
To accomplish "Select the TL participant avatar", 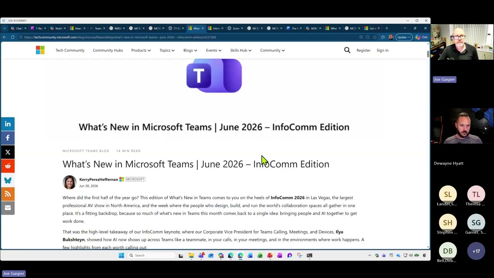I will click(476, 195).
